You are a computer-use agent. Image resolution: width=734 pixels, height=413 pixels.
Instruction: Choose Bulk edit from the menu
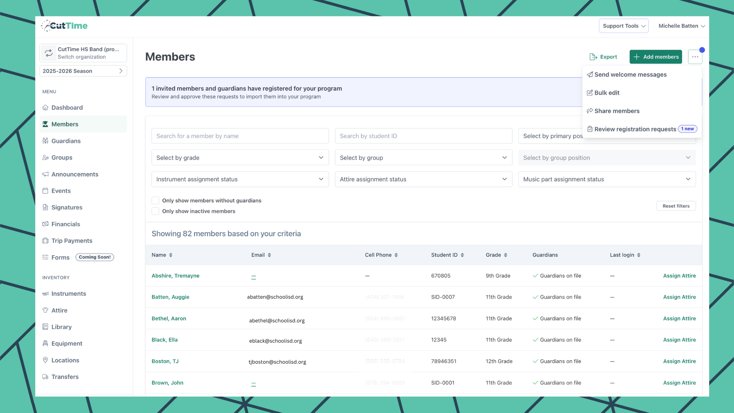click(607, 93)
